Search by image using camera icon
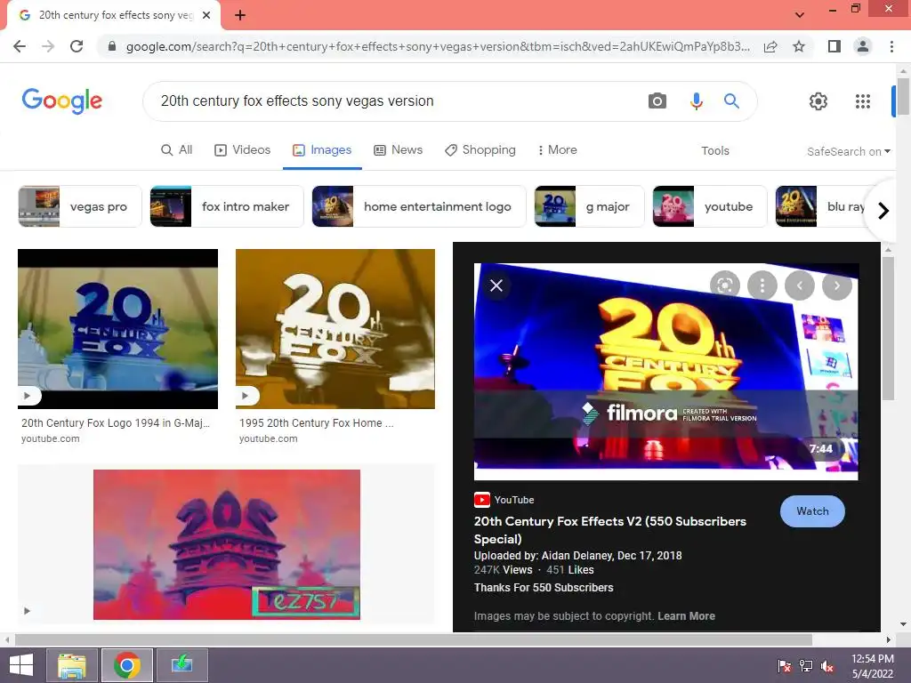The width and height of the screenshot is (911, 683). (x=657, y=101)
